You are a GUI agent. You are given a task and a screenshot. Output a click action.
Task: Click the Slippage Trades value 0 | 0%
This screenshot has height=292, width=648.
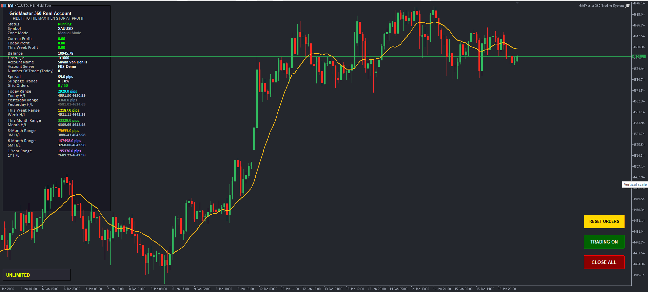pos(63,81)
